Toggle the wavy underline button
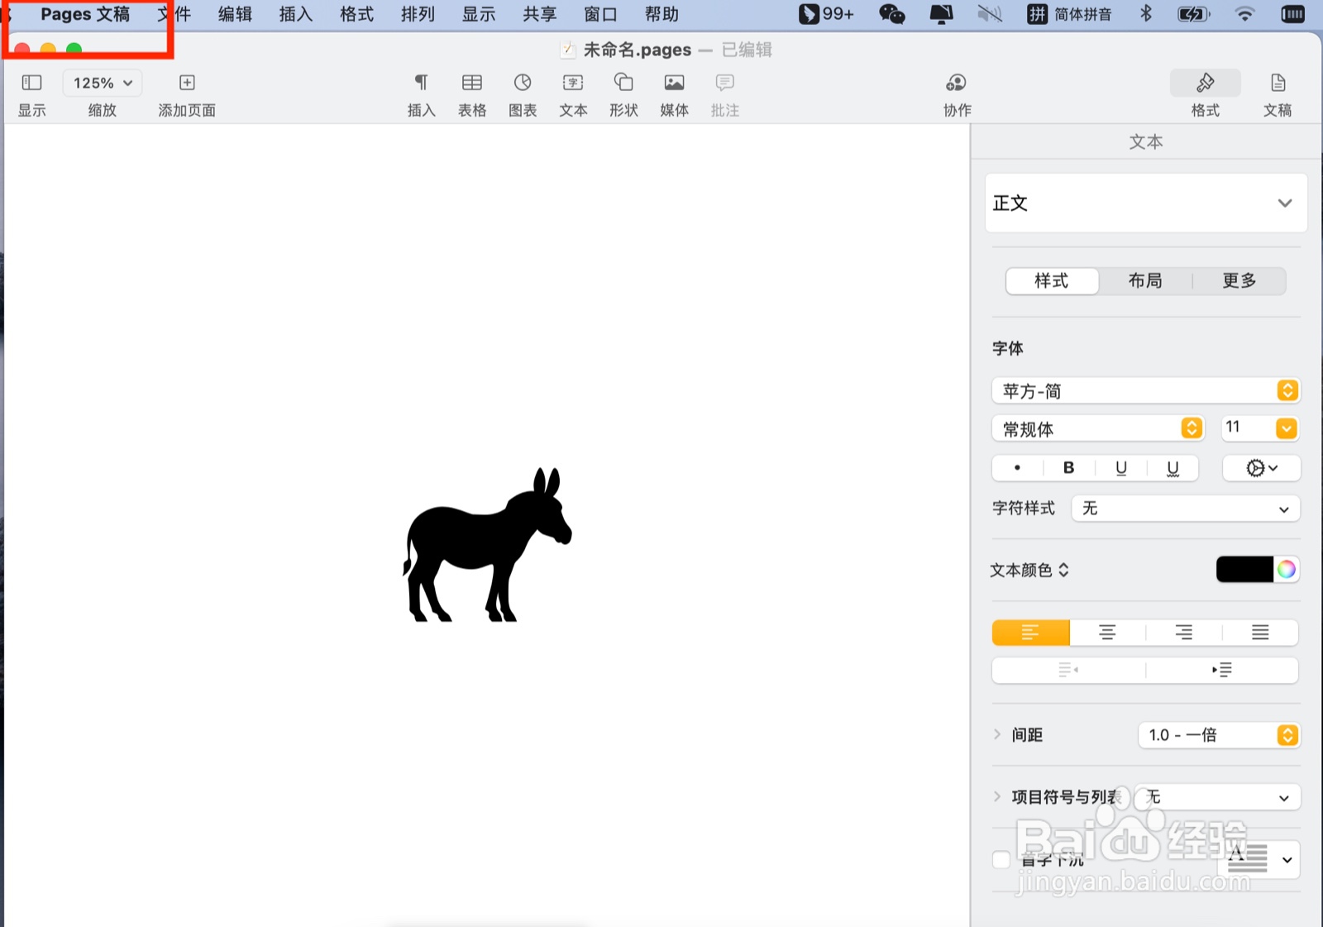This screenshot has width=1323, height=927. tap(1173, 468)
